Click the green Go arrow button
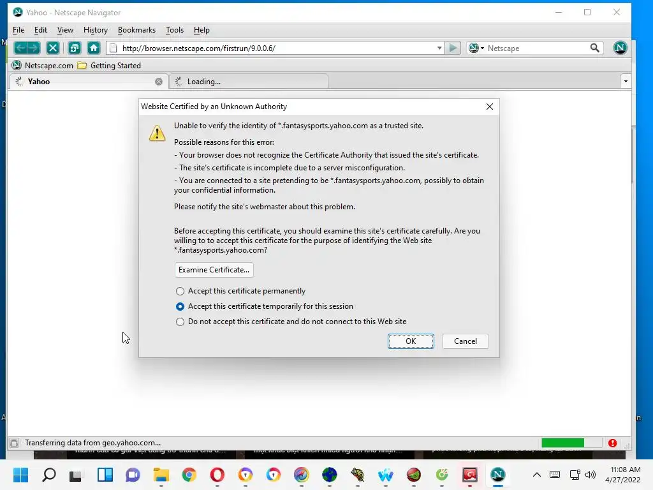Screen dimensions: 653x490 point(453,48)
